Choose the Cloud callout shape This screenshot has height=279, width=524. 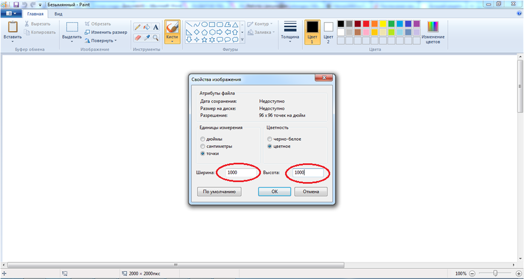pyautogui.click(x=235, y=40)
